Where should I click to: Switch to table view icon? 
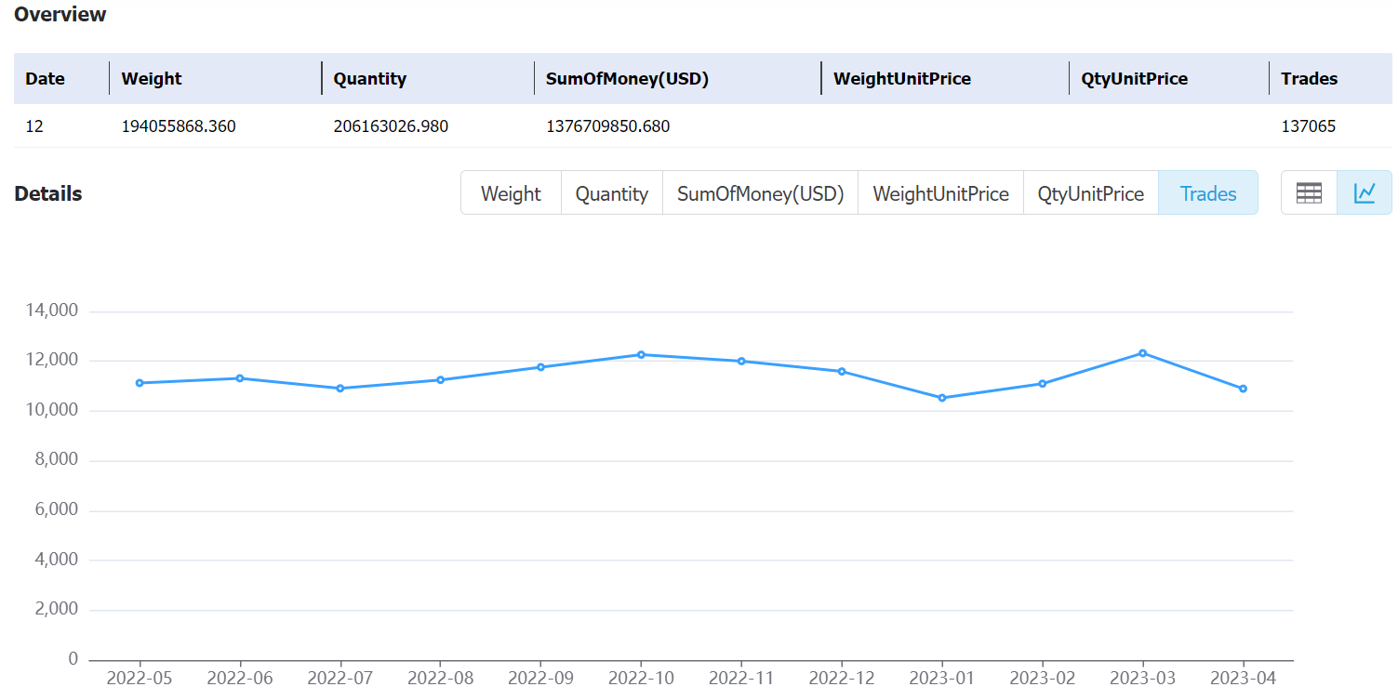point(1309,192)
